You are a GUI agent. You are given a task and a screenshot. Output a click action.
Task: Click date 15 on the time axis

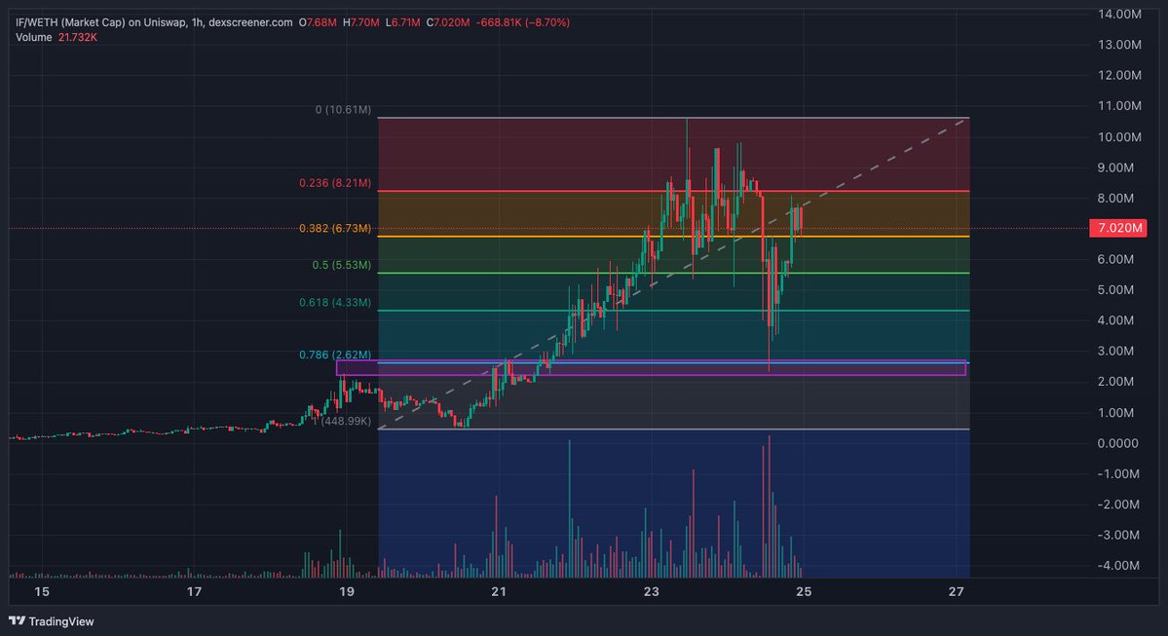[42, 591]
